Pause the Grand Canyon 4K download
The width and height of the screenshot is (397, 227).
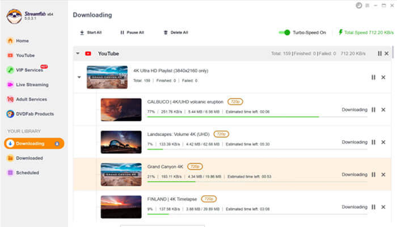click(374, 175)
